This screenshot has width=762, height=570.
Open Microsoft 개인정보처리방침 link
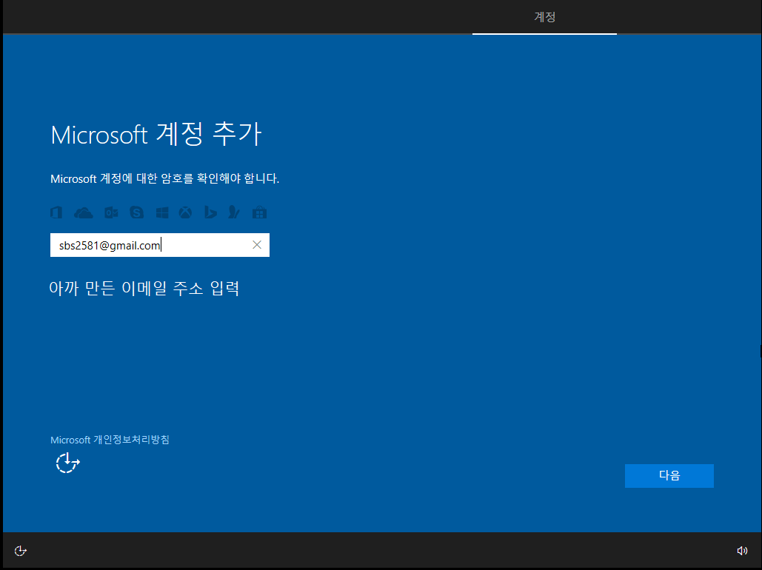[110, 440]
